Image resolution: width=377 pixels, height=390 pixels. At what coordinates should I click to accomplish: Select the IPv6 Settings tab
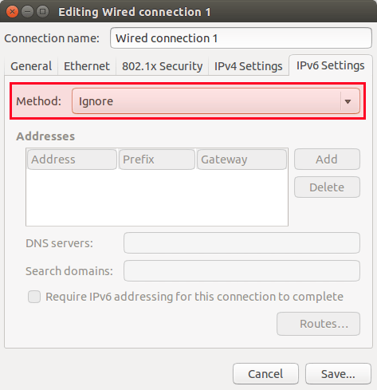(330, 65)
